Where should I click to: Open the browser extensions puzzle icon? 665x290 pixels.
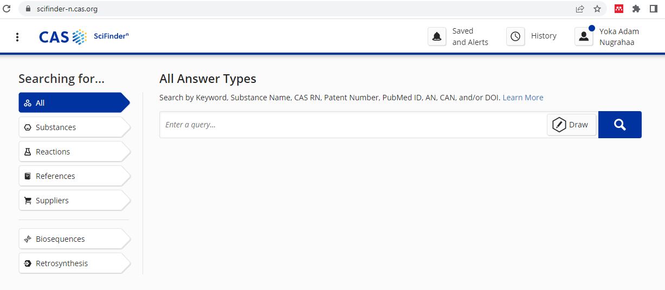tap(636, 9)
